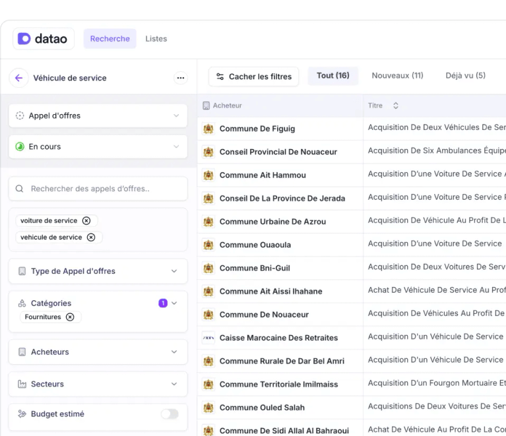
Task: Remove the 'voiture de service' keyword tag
Action: click(86, 221)
